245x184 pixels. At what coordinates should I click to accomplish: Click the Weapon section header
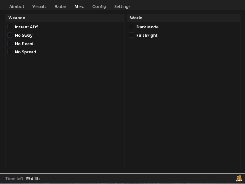pos(65,18)
